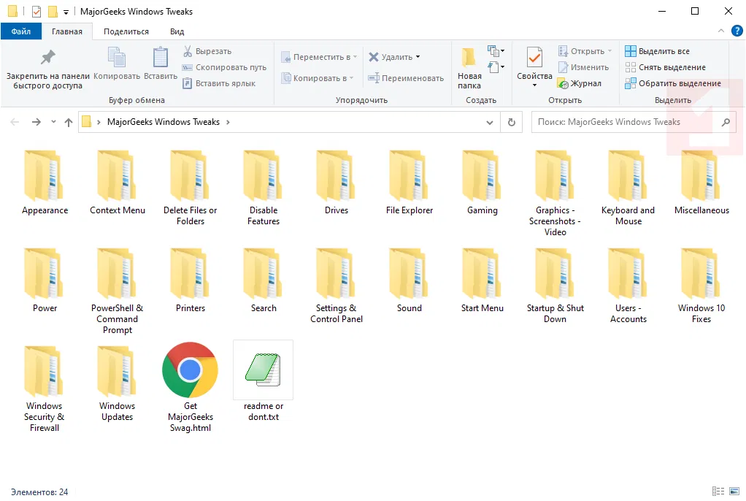Click Снять выделение
The width and height of the screenshot is (746, 501).
coord(665,67)
